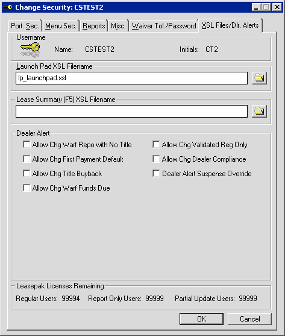The height and width of the screenshot is (336, 285).
Task: Toggle Allow Chg Title Buyback checkbox
Action: pos(27,173)
